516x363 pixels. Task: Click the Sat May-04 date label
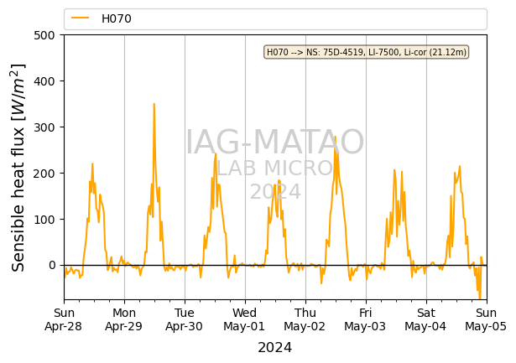[x=426, y=319]
